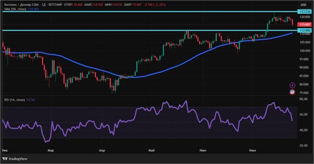314x164 pixels.
Task: Click the purple lightning bolt icon
Action: (x=292, y=85)
